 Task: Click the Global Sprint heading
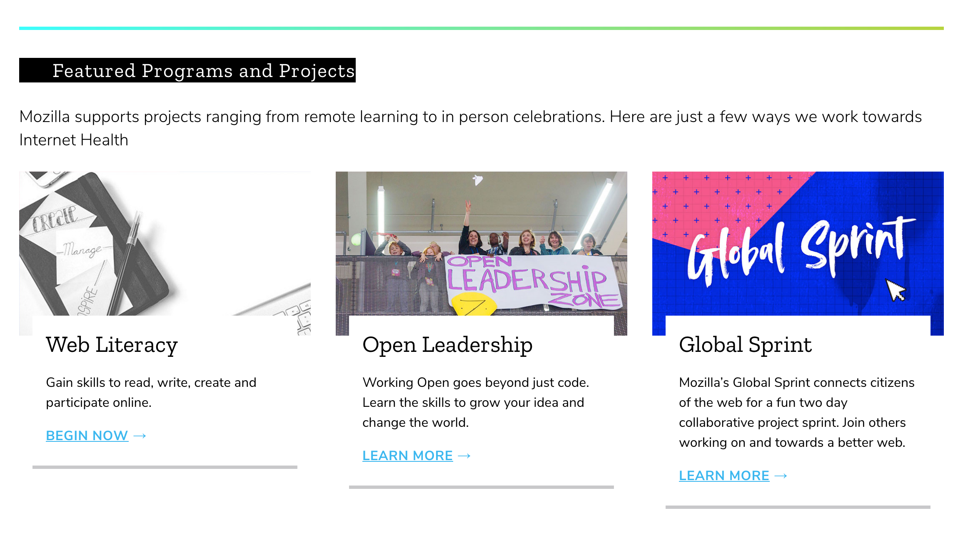click(745, 346)
